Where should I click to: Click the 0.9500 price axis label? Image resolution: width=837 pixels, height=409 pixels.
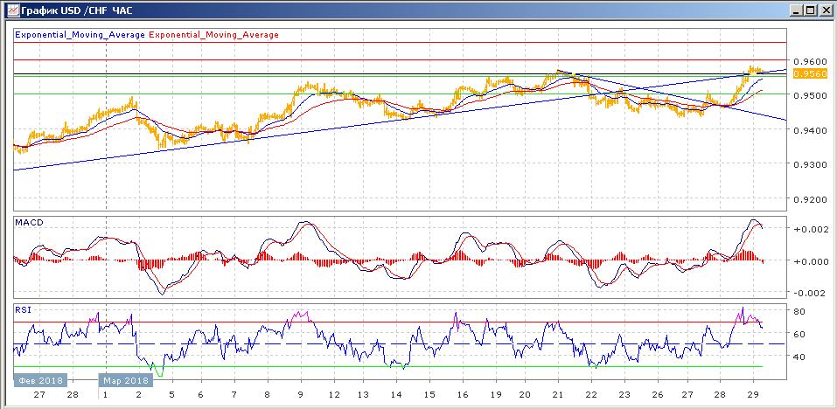click(810, 95)
